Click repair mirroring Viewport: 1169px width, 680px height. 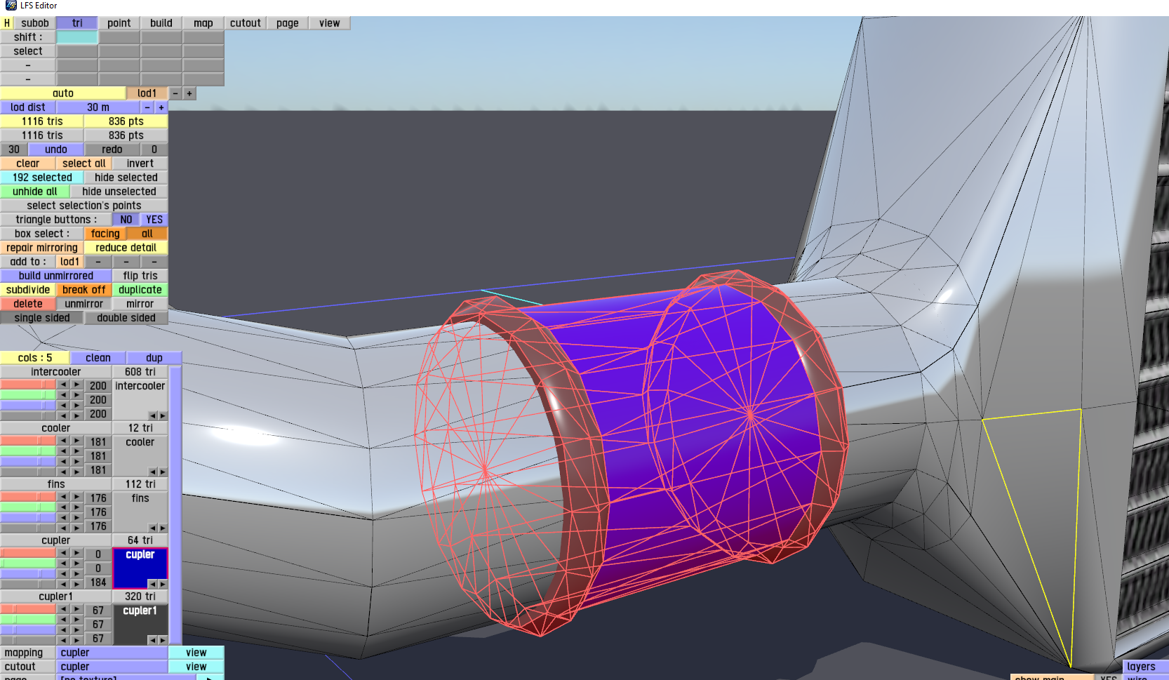coord(42,248)
